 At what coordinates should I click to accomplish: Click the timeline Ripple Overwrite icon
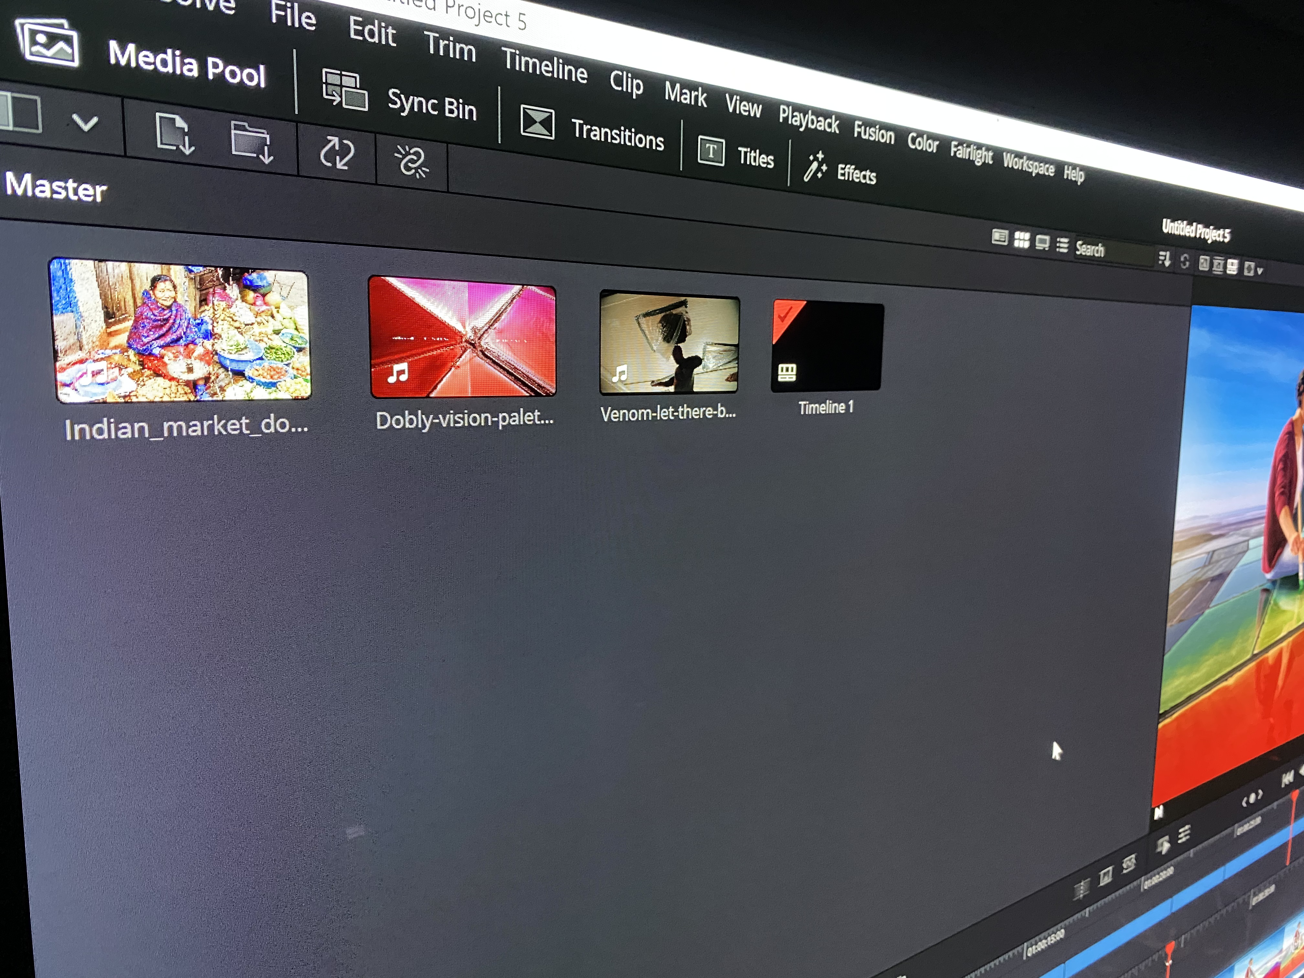(x=1129, y=864)
